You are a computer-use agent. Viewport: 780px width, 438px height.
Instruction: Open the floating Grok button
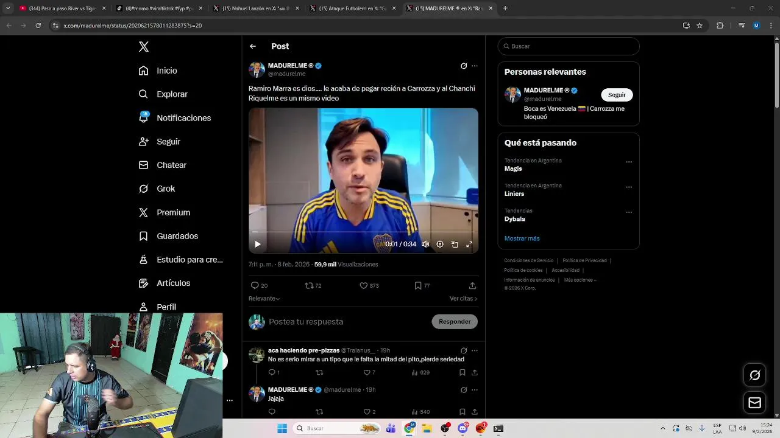[754, 375]
